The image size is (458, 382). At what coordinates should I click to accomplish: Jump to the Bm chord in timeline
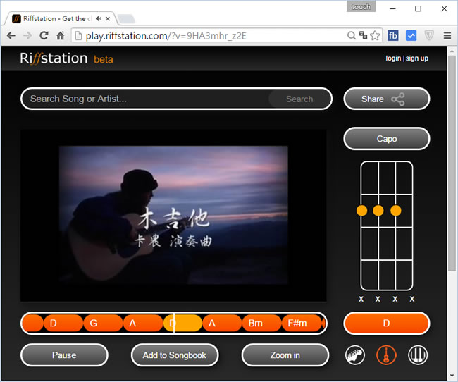(262, 324)
